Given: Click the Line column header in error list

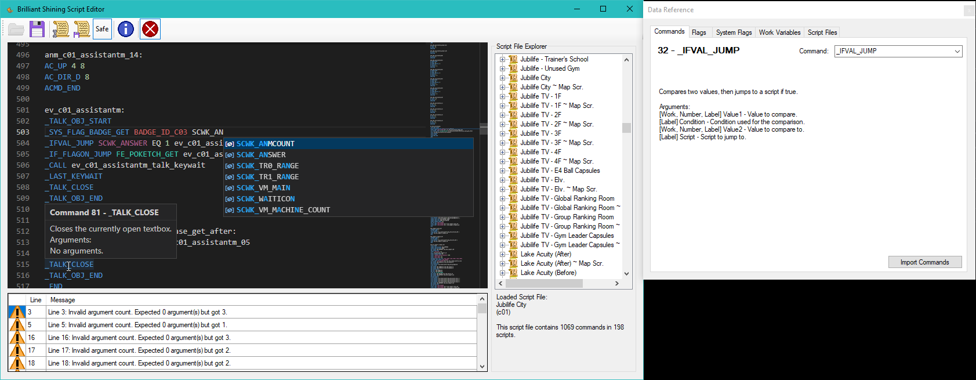Looking at the screenshot, I should (35, 300).
